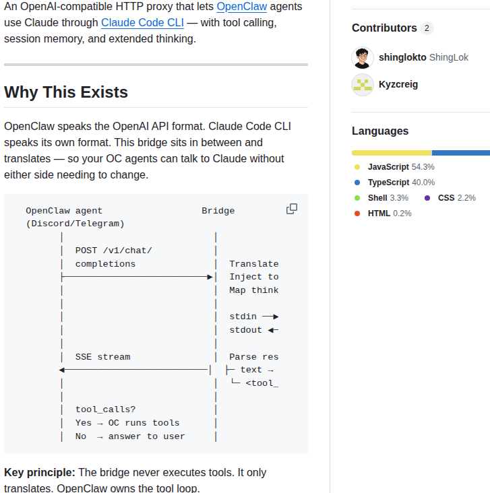The height and width of the screenshot is (493, 490).
Task: Click the purple dot beside CSS
Action: (x=427, y=198)
